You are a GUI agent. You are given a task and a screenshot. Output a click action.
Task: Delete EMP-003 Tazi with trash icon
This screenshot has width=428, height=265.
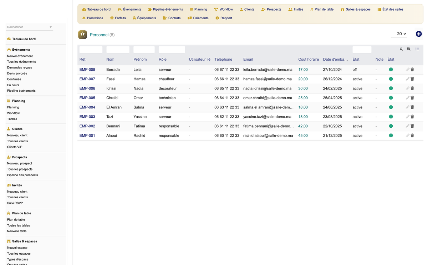coord(412,117)
